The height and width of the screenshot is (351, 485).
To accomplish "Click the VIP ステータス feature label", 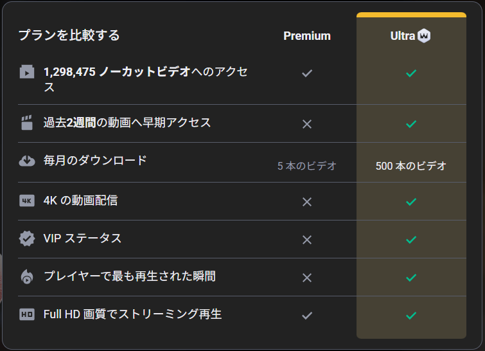I will coord(82,239).
